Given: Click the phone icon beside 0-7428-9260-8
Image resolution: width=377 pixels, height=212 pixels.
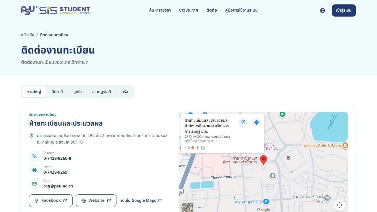Looking at the screenshot, I should 34,156.
